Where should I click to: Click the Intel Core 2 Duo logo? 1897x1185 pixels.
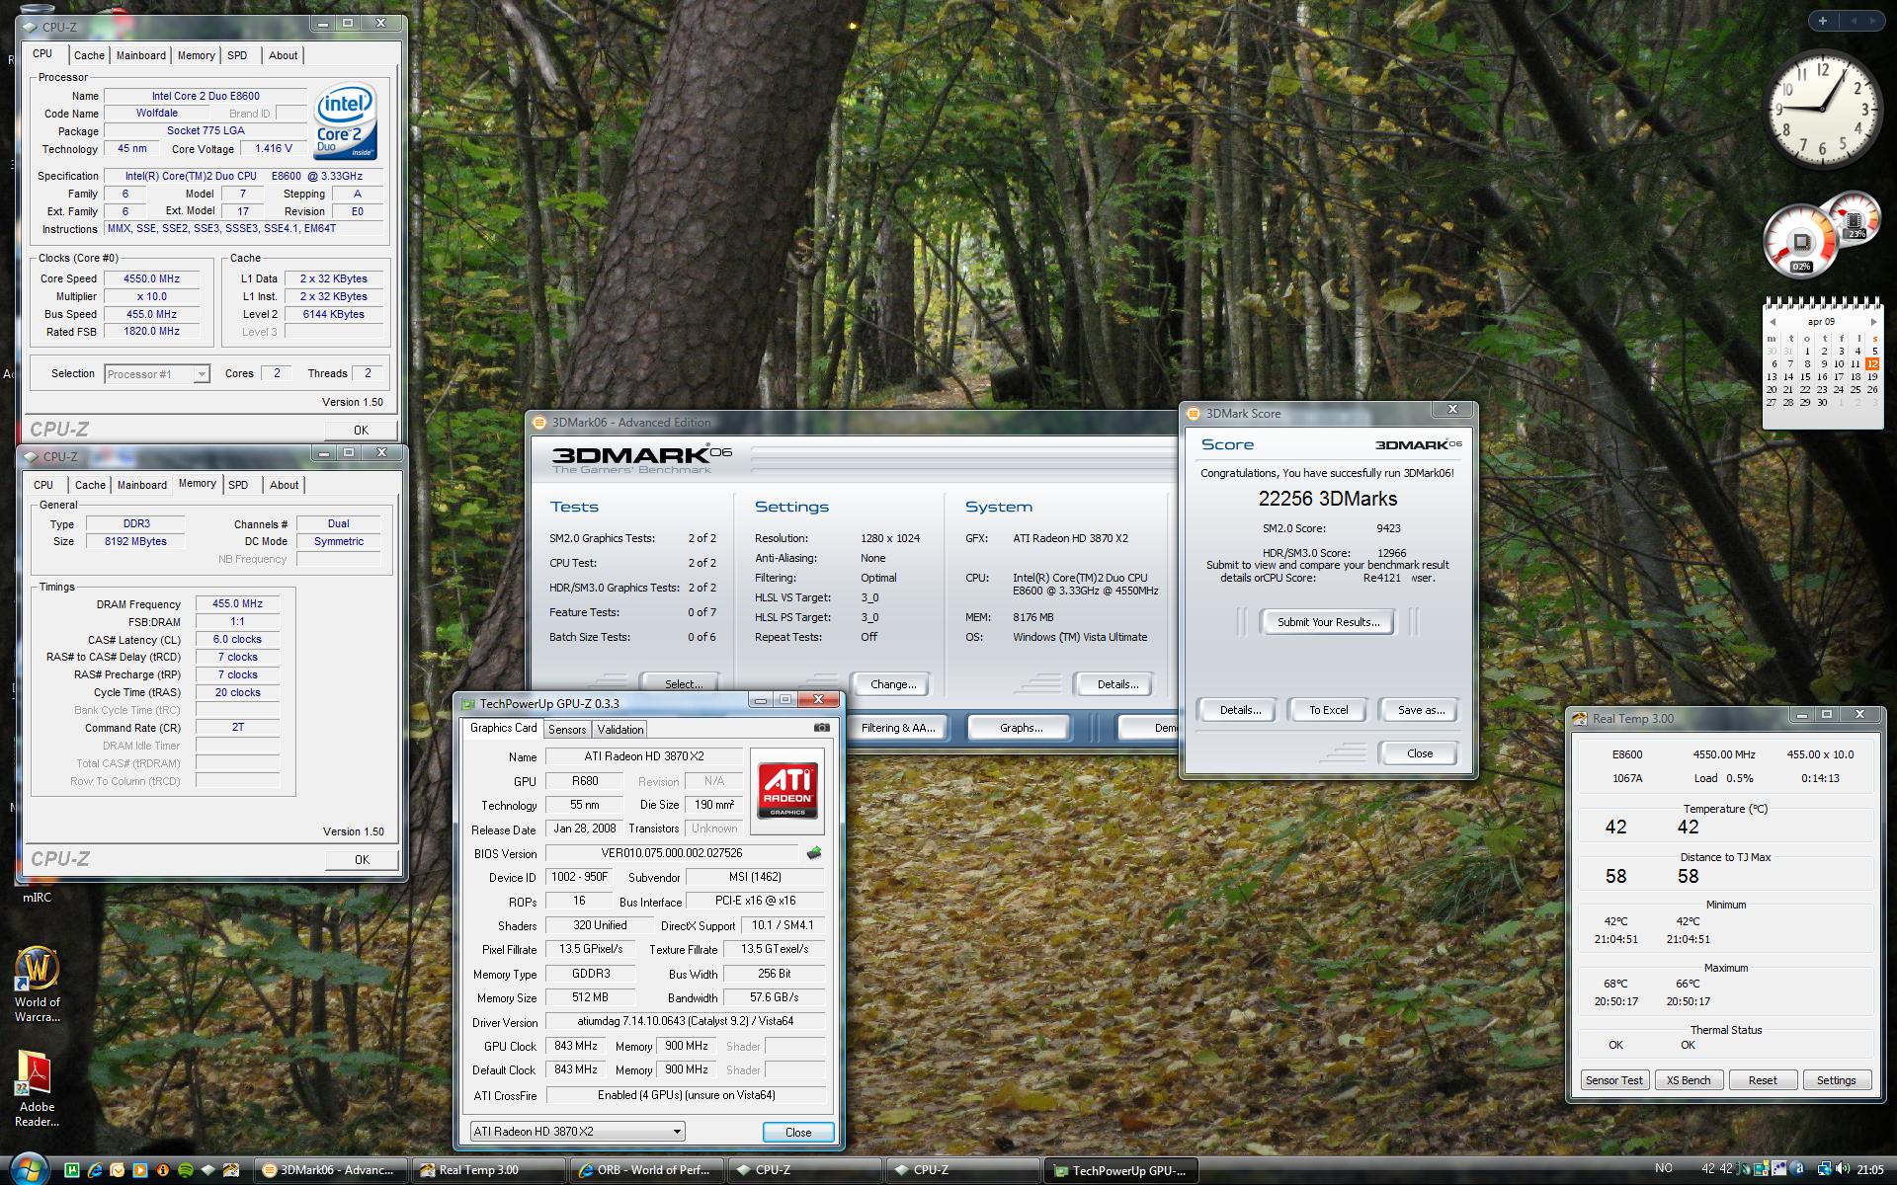point(346,122)
